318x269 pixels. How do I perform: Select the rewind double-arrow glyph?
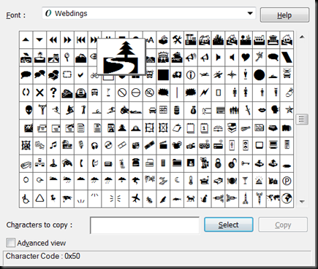pos(53,40)
